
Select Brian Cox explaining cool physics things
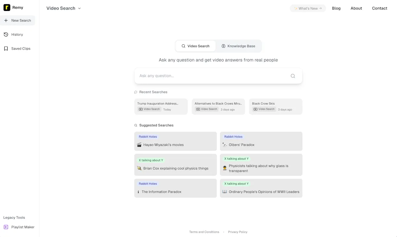click(x=175, y=165)
